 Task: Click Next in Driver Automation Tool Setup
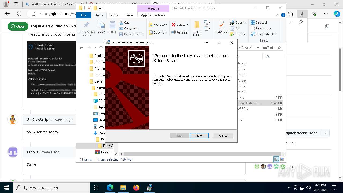coord(199,136)
